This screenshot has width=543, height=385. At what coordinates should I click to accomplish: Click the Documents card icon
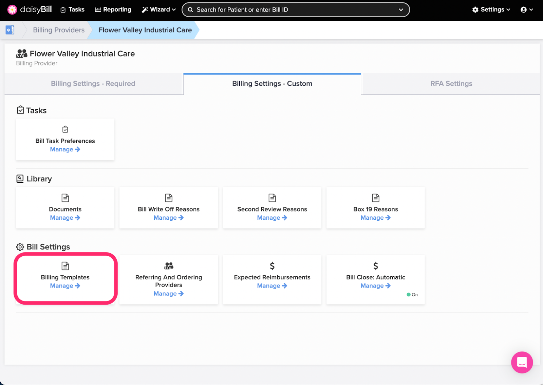(65, 198)
